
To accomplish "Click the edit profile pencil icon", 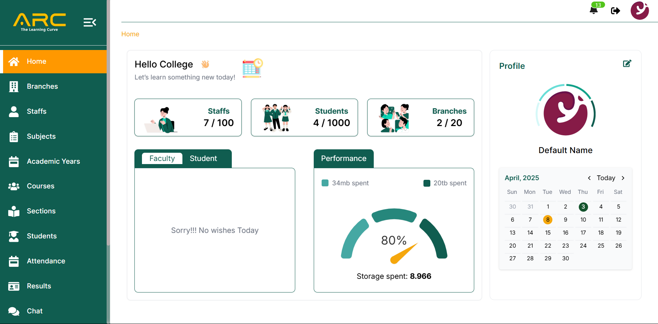I will pos(627,64).
